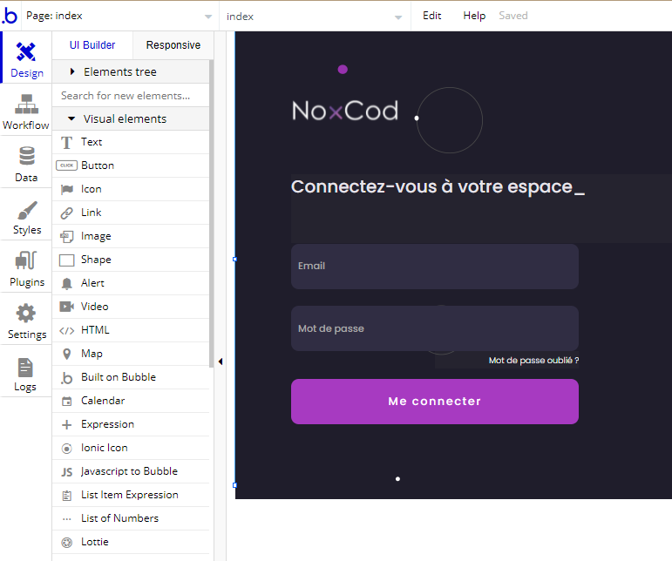The image size is (672, 561).
Task: Click the Search for new elements field
Action: 131,96
